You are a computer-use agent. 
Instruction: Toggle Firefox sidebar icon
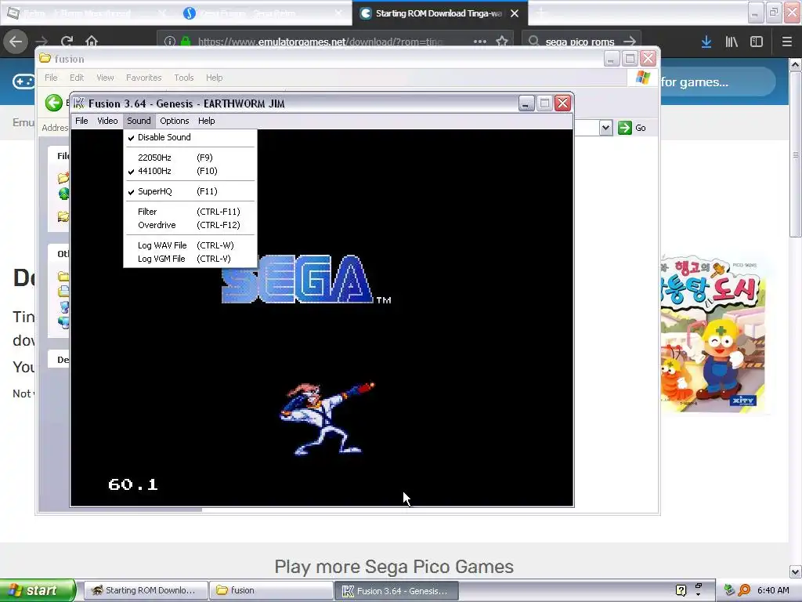coord(757,42)
